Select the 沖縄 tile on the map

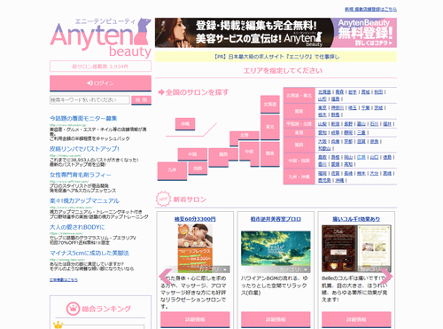click(185, 124)
